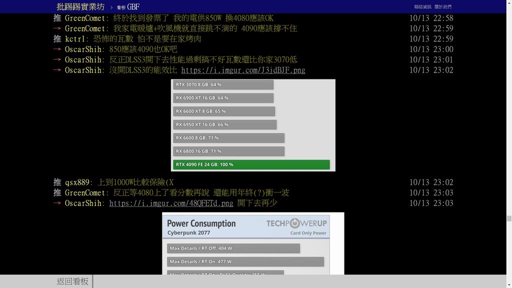Click the 推 tag before qsx889
The width and height of the screenshot is (512, 288).
tap(57, 182)
